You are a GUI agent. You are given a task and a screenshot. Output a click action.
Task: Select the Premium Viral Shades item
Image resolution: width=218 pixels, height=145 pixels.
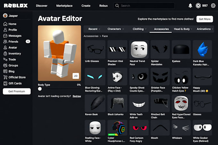pos(117,49)
